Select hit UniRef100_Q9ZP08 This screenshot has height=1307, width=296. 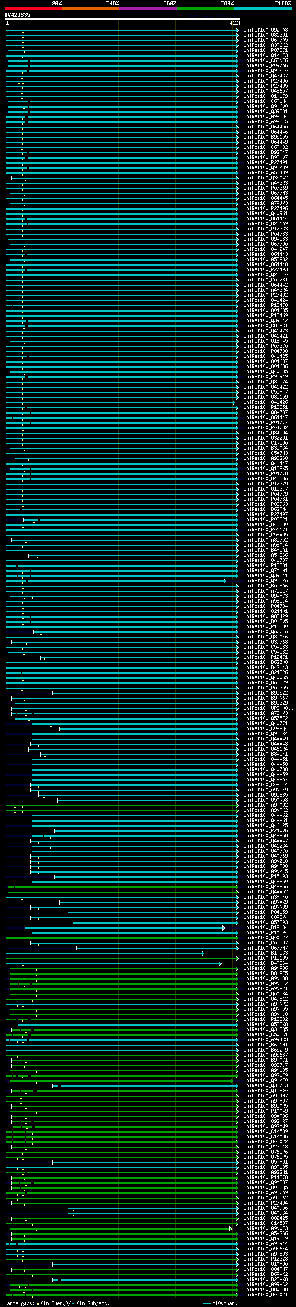coord(265,30)
